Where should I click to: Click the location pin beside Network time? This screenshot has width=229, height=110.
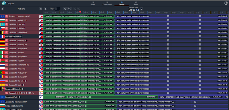(141, 9)
